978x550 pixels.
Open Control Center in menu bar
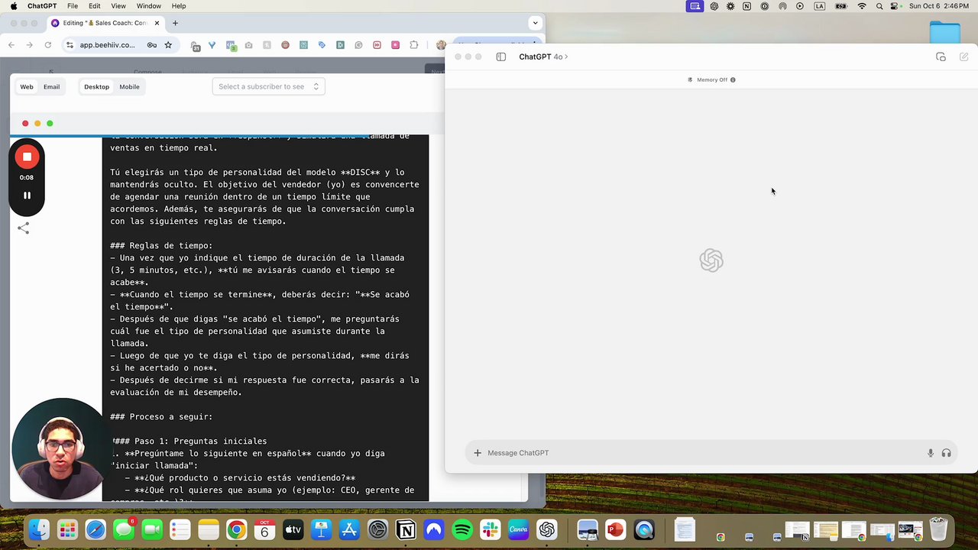[895, 6]
